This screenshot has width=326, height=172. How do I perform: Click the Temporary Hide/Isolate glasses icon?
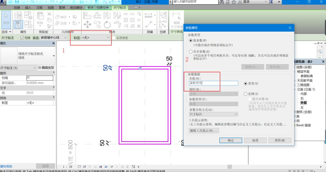tap(111, 167)
